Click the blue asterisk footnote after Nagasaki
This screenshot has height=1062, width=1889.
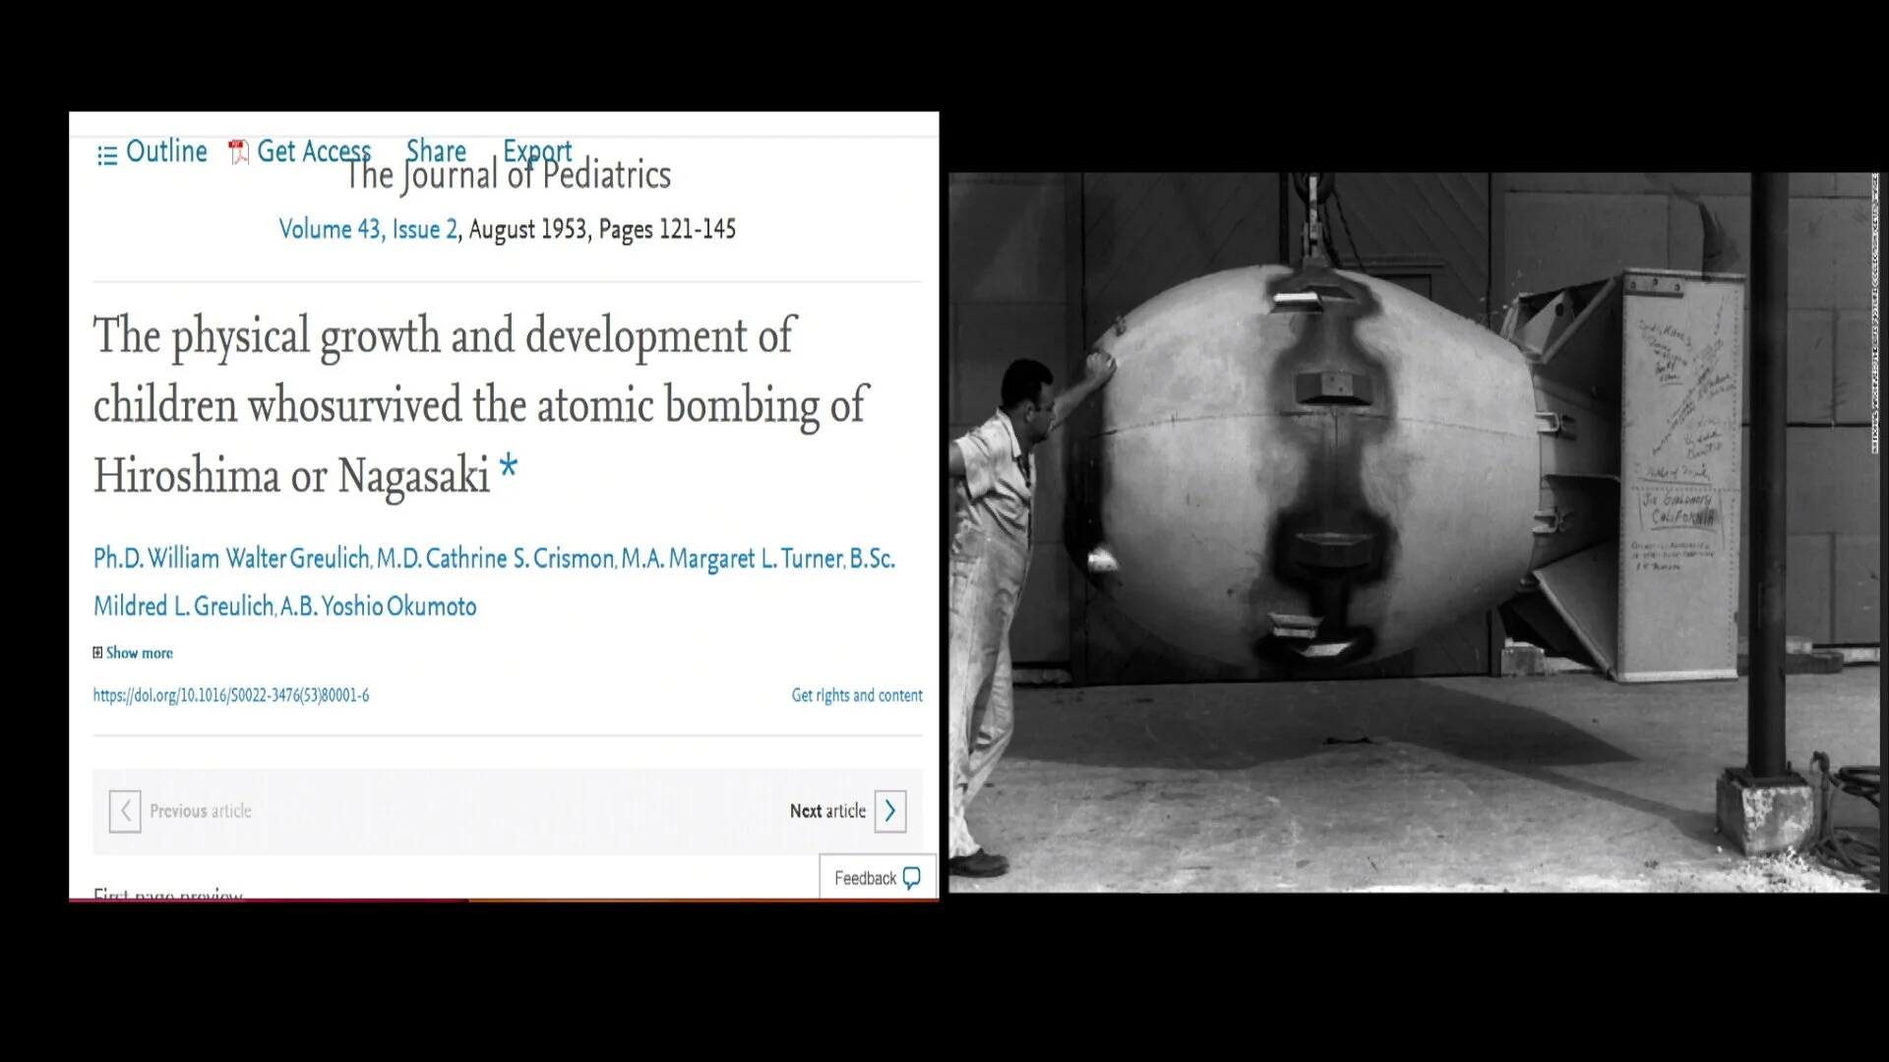click(508, 466)
